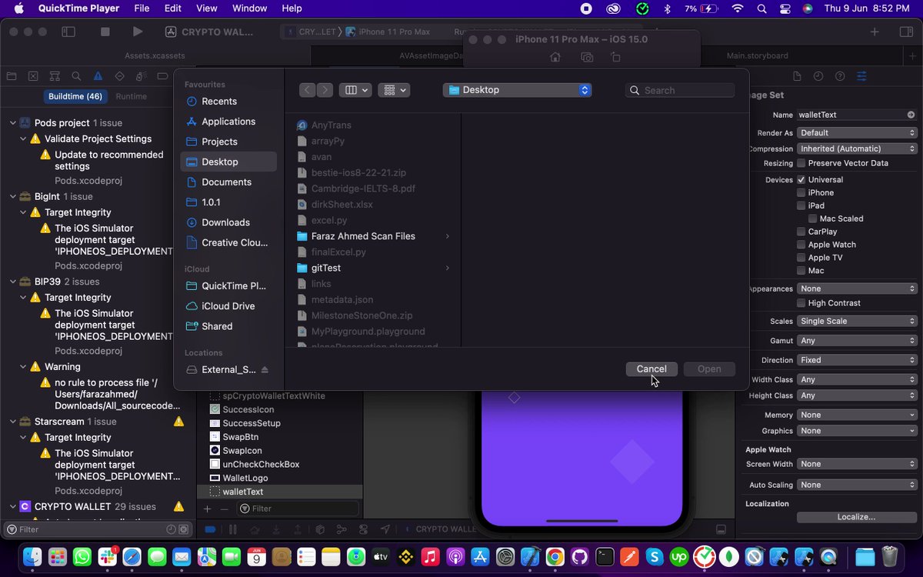Viewport: 923px width, 577px height.
Task: Eject the External_S drive in sidebar
Action: (x=265, y=370)
